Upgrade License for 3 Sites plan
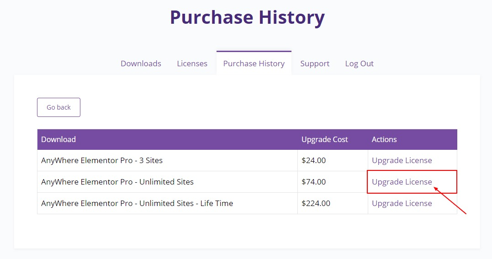Image resolution: width=492 pixels, height=259 pixels. click(402, 160)
